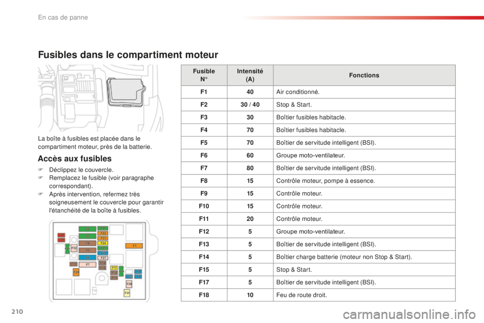Image resolution: width=484 pixels, height=323 pixels.
Task: Click the yellow F11 fuse in the diagram
Action: (x=114, y=267)
